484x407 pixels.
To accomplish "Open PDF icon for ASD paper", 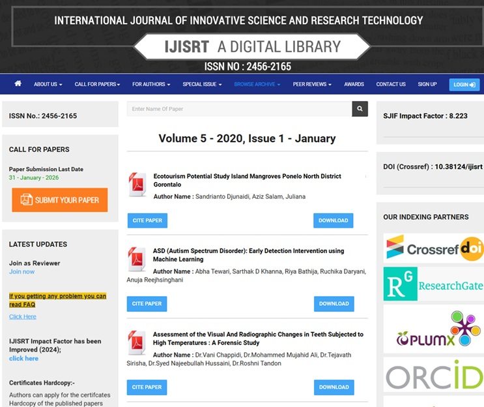I will tap(137, 260).
